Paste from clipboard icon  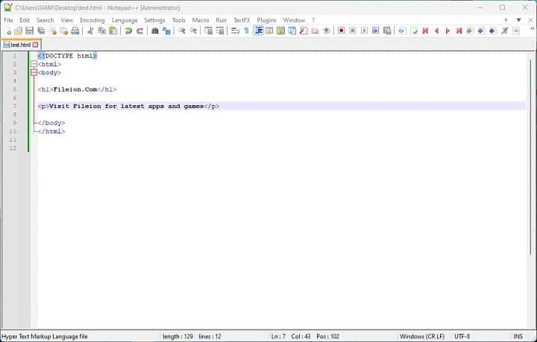(x=113, y=31)
